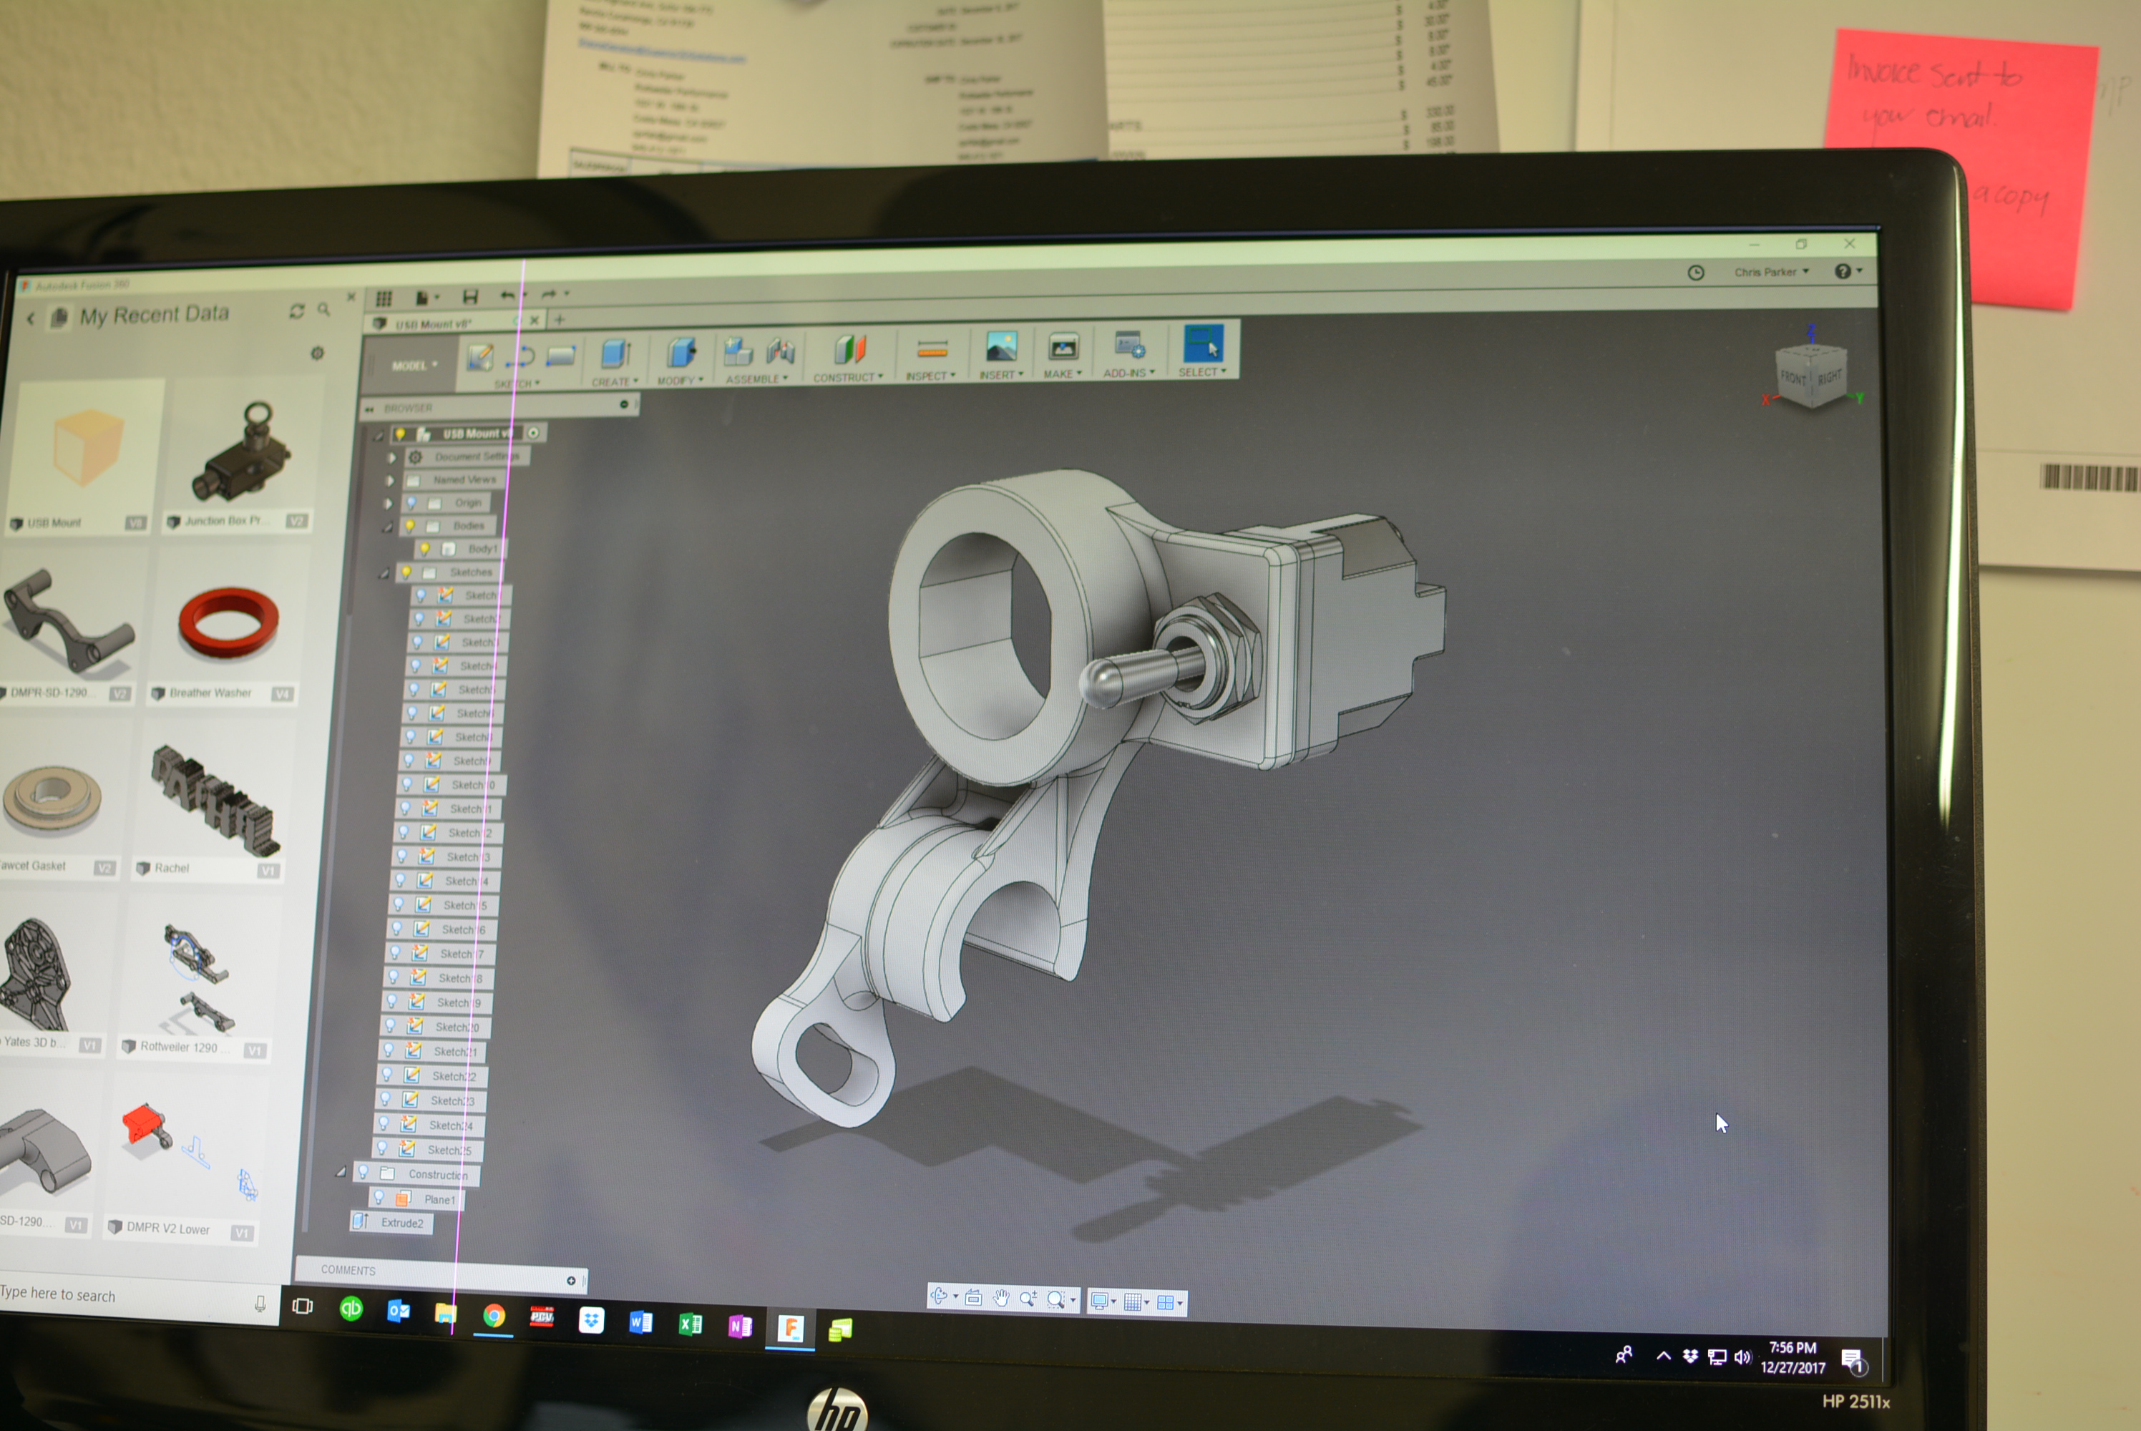Open the ASSEMBLE menu

click(x=756, y=378)
